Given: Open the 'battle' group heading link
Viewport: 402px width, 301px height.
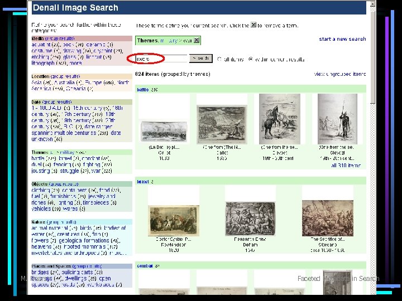Looking at the screenshot, I should coord(142,90).
